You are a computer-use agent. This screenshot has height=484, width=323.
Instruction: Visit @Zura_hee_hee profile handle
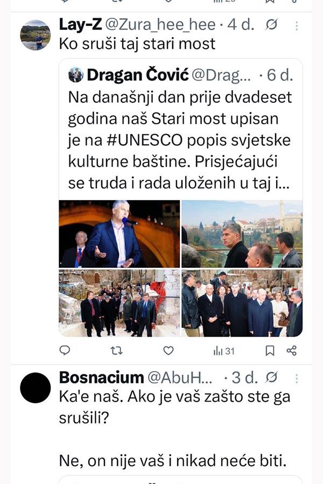click(x=160, y=25)
